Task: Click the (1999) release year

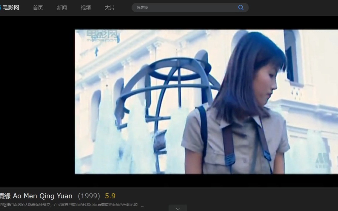Action: tap(89, 196)
